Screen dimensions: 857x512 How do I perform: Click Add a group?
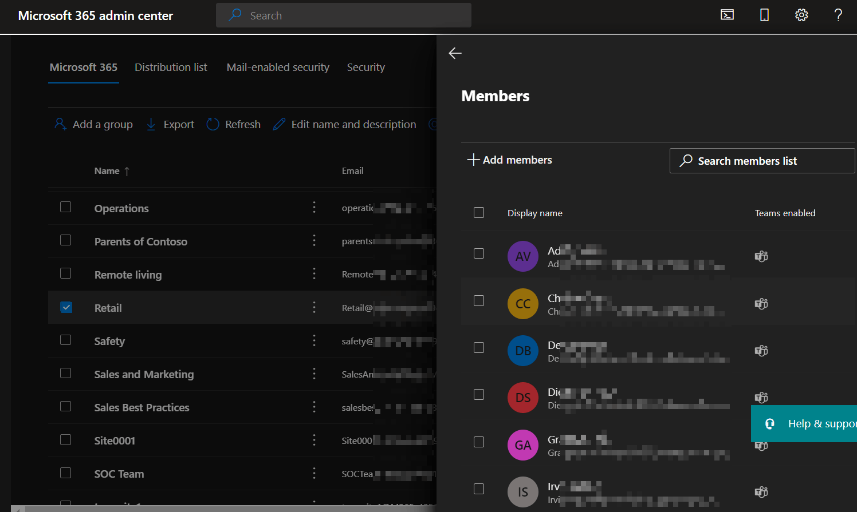[93, 124]
